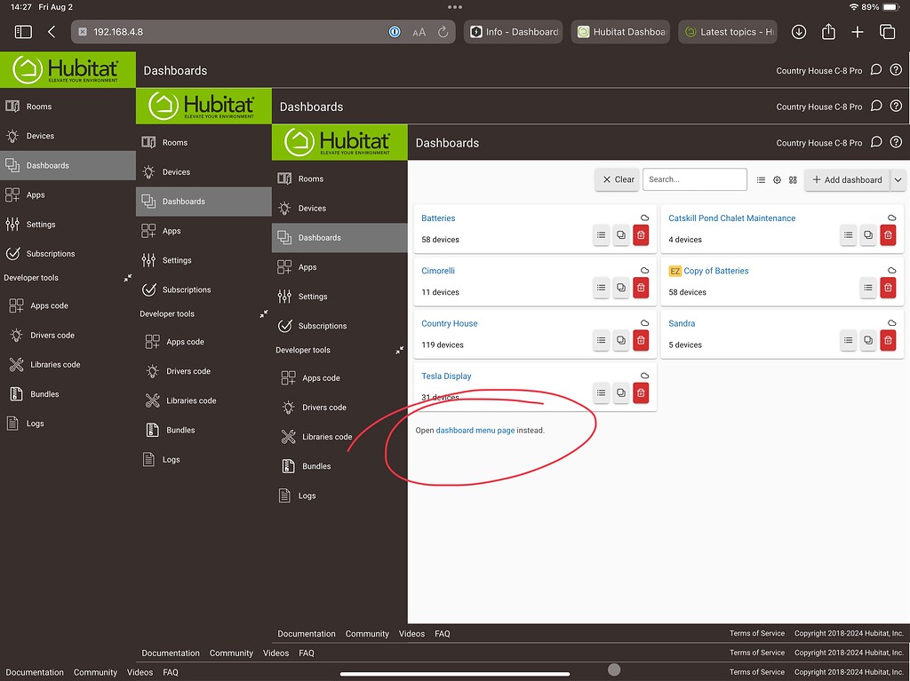Collapse the Developer tools section
The image size is (910, 681).
(400, 351)
